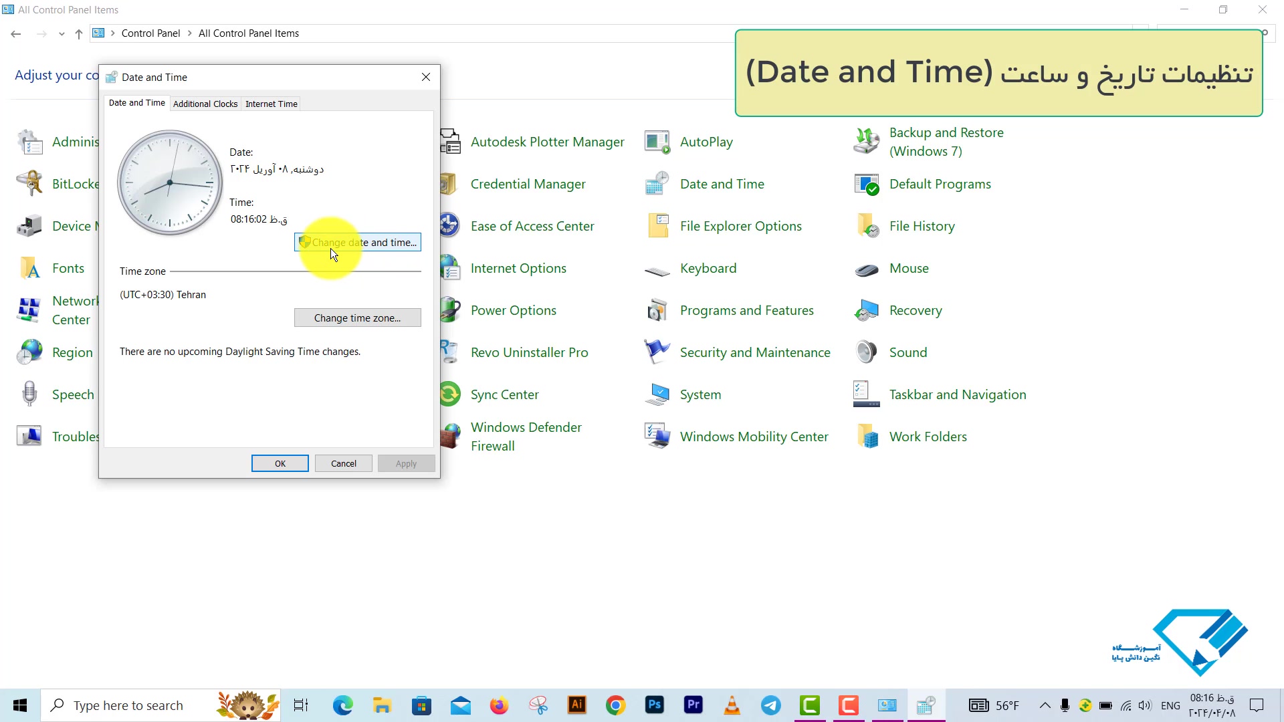Open the Autodesk Plotter Manager icon
1284x722 pixels.
(x=451, y=142)
